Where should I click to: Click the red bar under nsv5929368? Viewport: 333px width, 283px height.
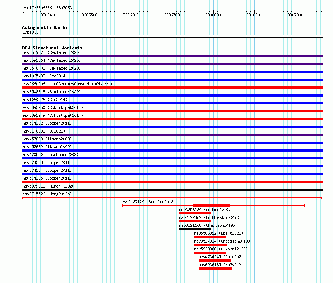pos(210,253)
